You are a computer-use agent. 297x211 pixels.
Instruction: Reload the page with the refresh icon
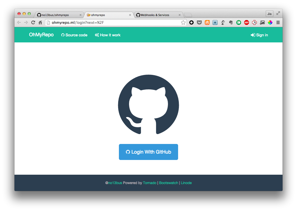tap(33, 23)
